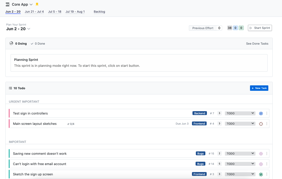Open See Done Tasks link

(x=257, y=44)
